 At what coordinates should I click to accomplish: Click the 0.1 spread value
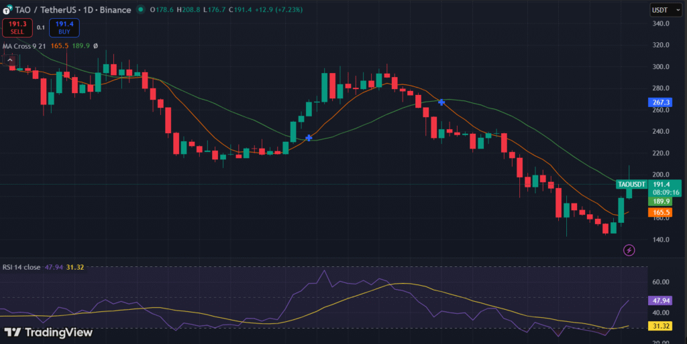coord(41,27)
